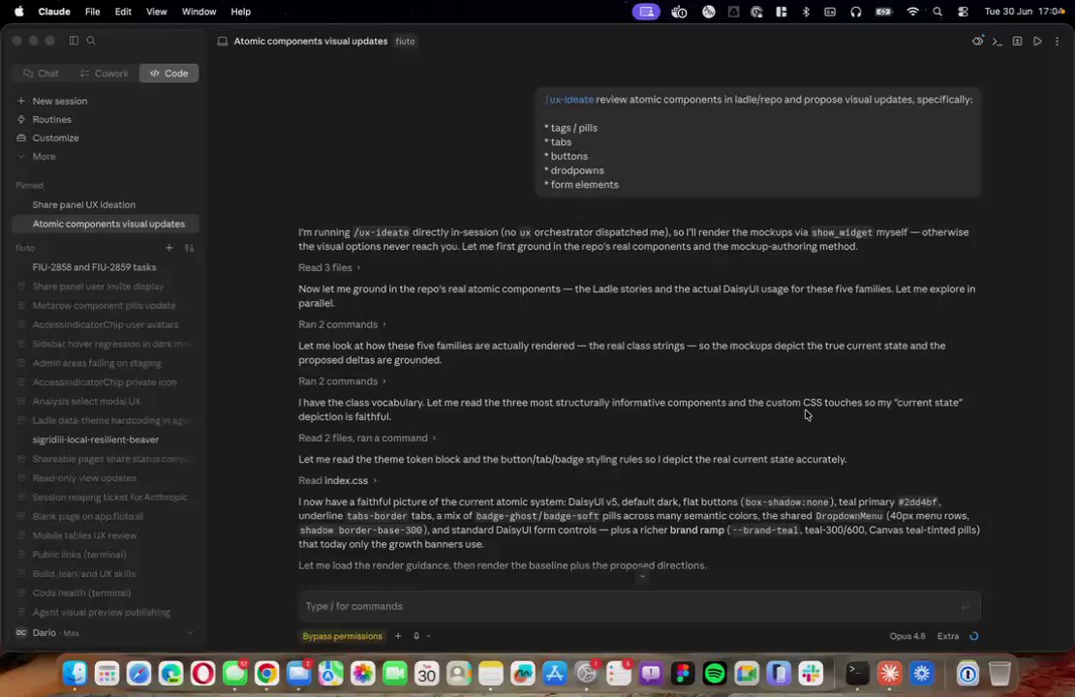This screenshot has height=697, width=1075.
Task: Open the macOS Control Center icon
Action: (x=963, y=12)
